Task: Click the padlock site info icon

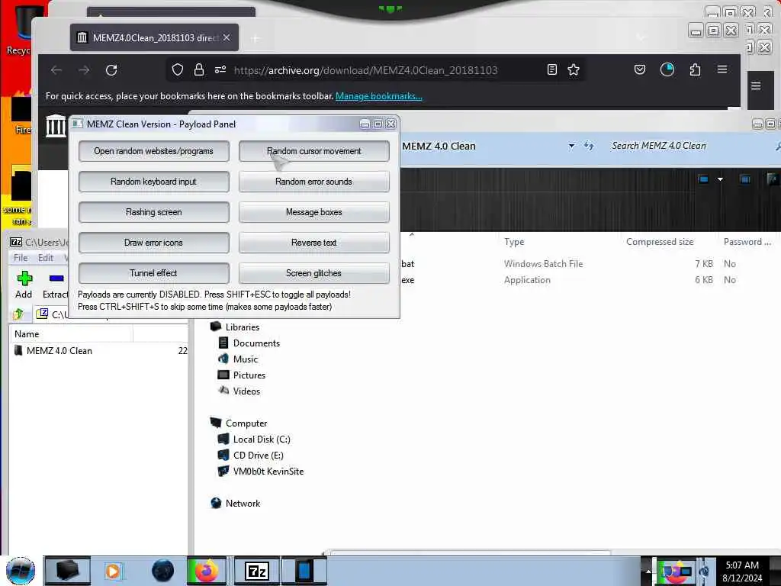Action: [x=199, y=69]
